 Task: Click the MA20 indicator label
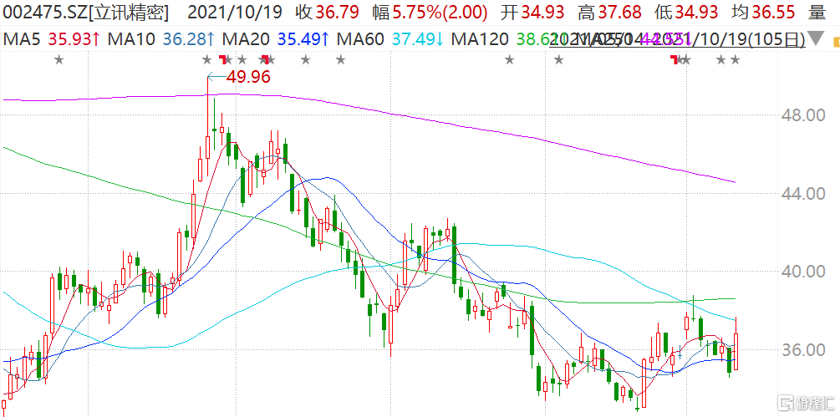point(246,39)
